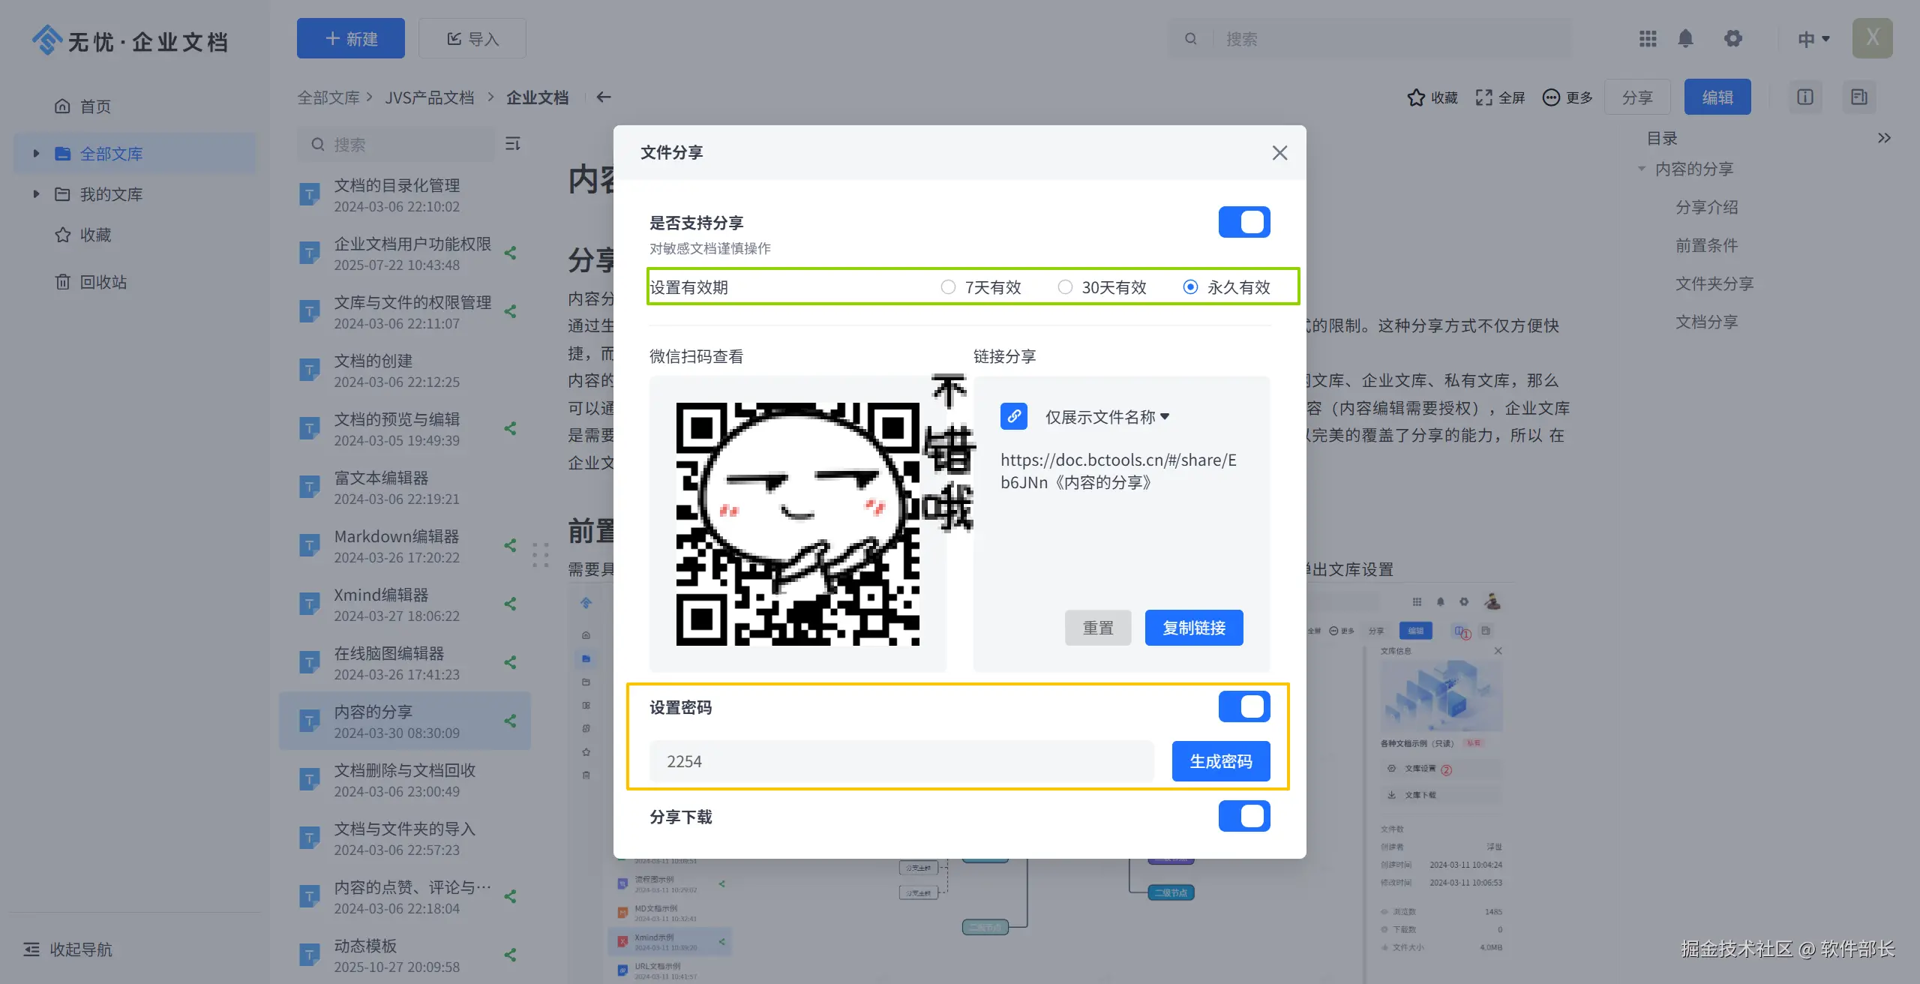
Task: Turn off the 设置密码 switch
Action: [x=1243, y=706]
